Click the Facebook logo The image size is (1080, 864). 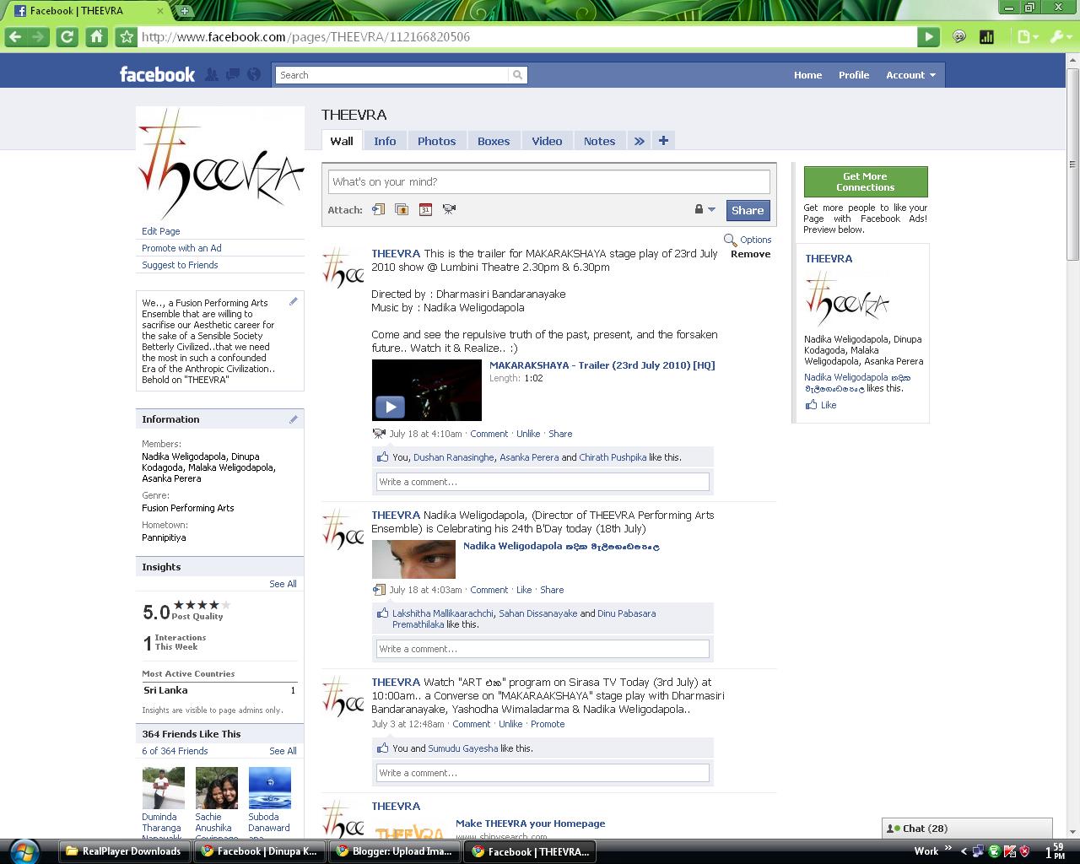157,74
